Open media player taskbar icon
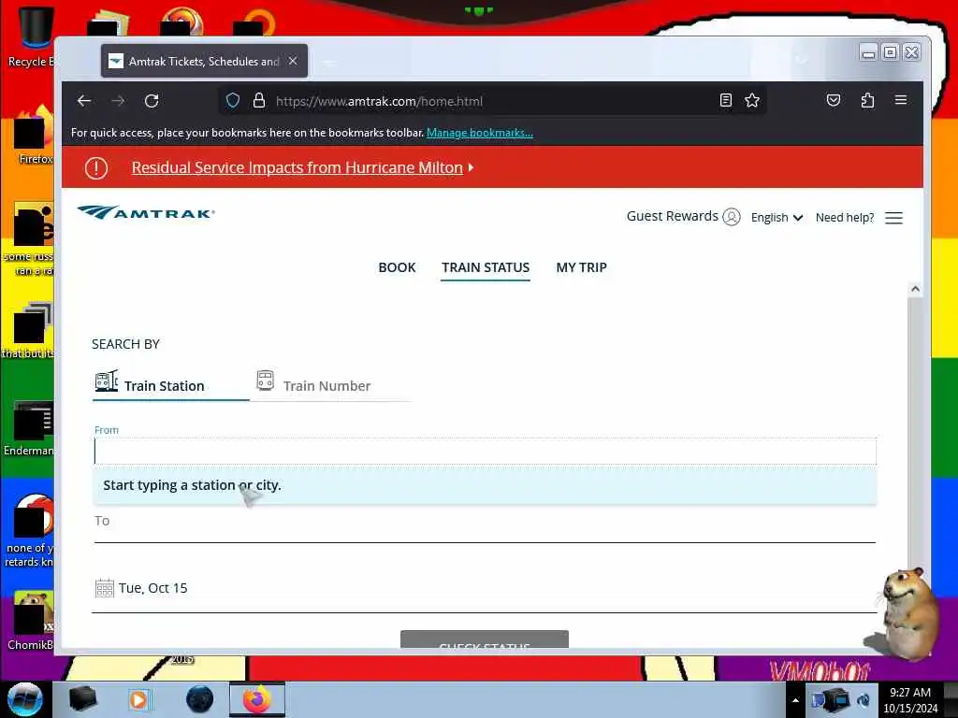The height and width of the screenshot is (718, 958). coord(138,699)
